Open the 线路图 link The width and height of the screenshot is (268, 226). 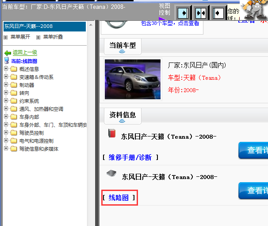(x=119, y=198)
